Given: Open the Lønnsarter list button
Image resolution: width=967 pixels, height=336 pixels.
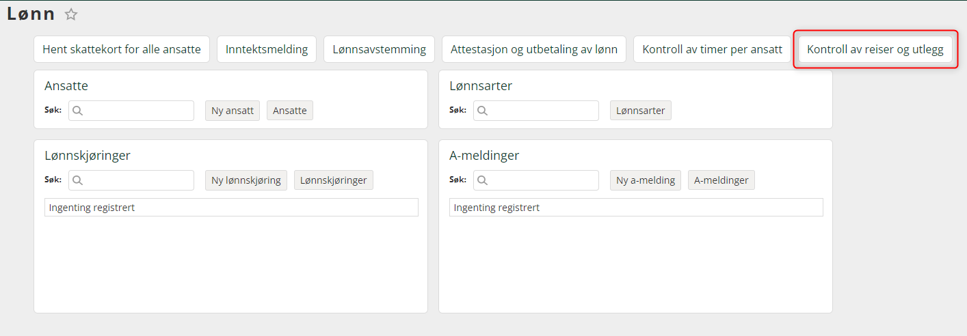Looking at the screenshot, I should tap(641, 111).
